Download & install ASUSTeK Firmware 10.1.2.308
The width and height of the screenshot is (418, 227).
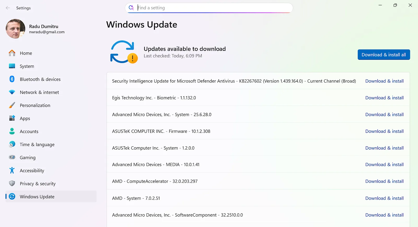click(384, 131)
